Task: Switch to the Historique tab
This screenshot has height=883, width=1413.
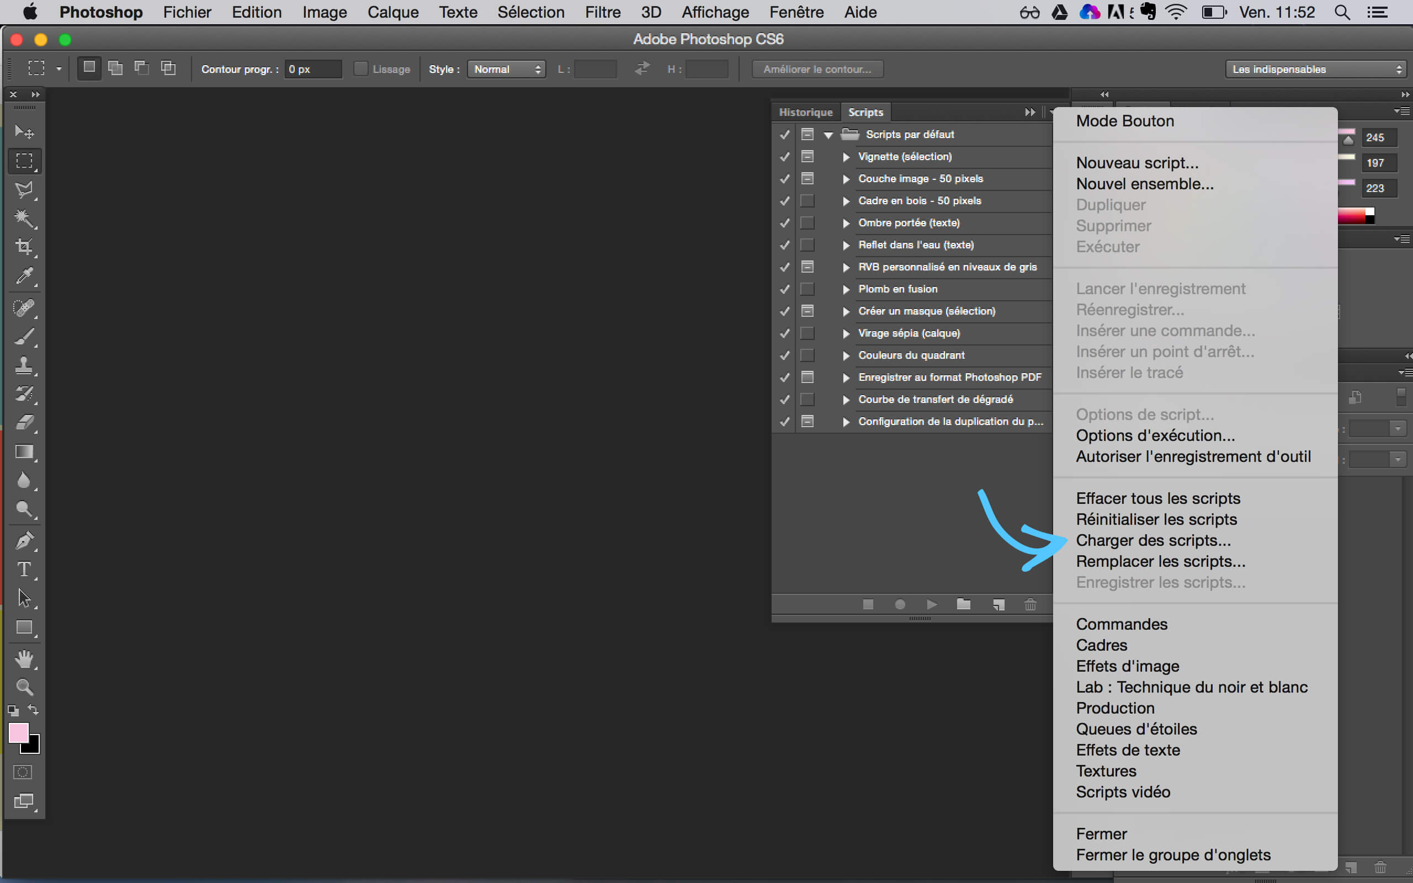Action: point(805,112)
